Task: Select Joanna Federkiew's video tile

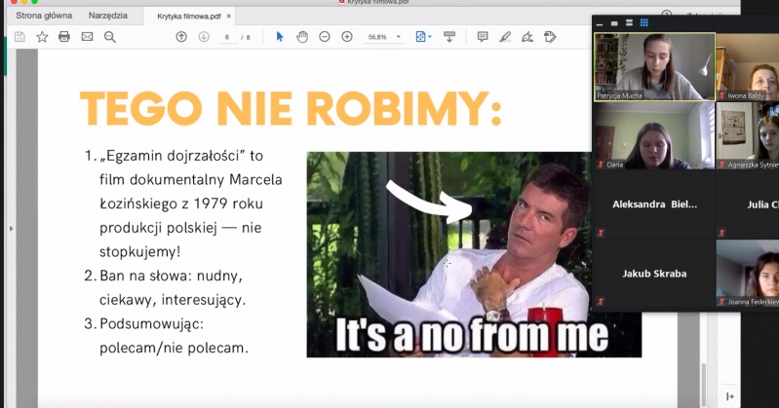Action: (x=748, y=274)
